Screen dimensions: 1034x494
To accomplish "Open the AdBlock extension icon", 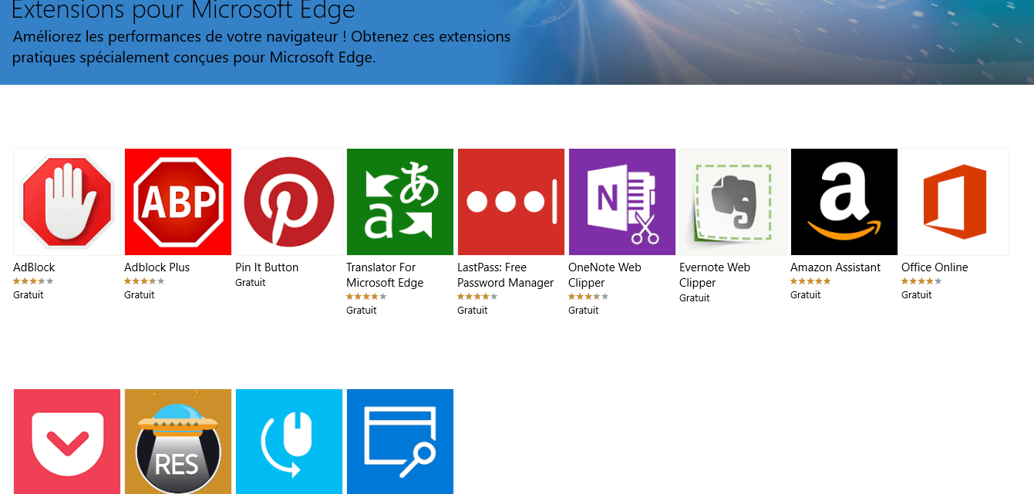I will (x=67, y=201).
